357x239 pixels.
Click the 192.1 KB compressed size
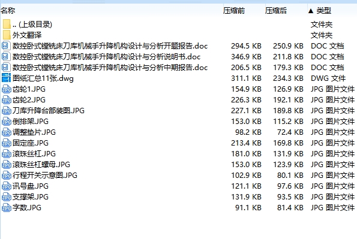(x=288, y=100)
